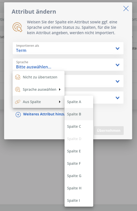This screenshot has height=211, width=137.
Task: Expand the Importieren als dropdown chevron
Action: [x=118, y=48]
